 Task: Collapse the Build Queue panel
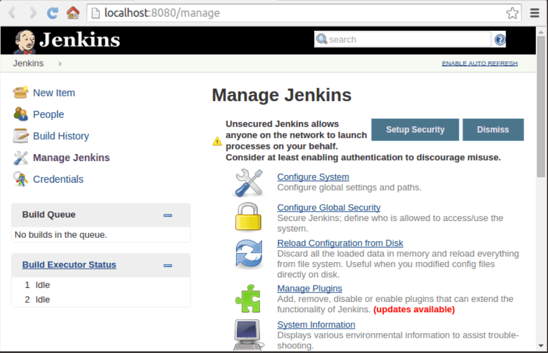click(x=168, y=215)
